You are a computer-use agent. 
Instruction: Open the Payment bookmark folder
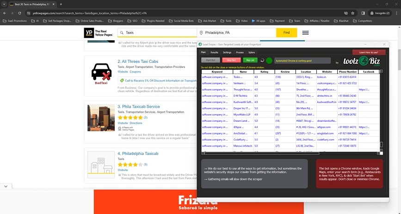[x=277, y=21]
